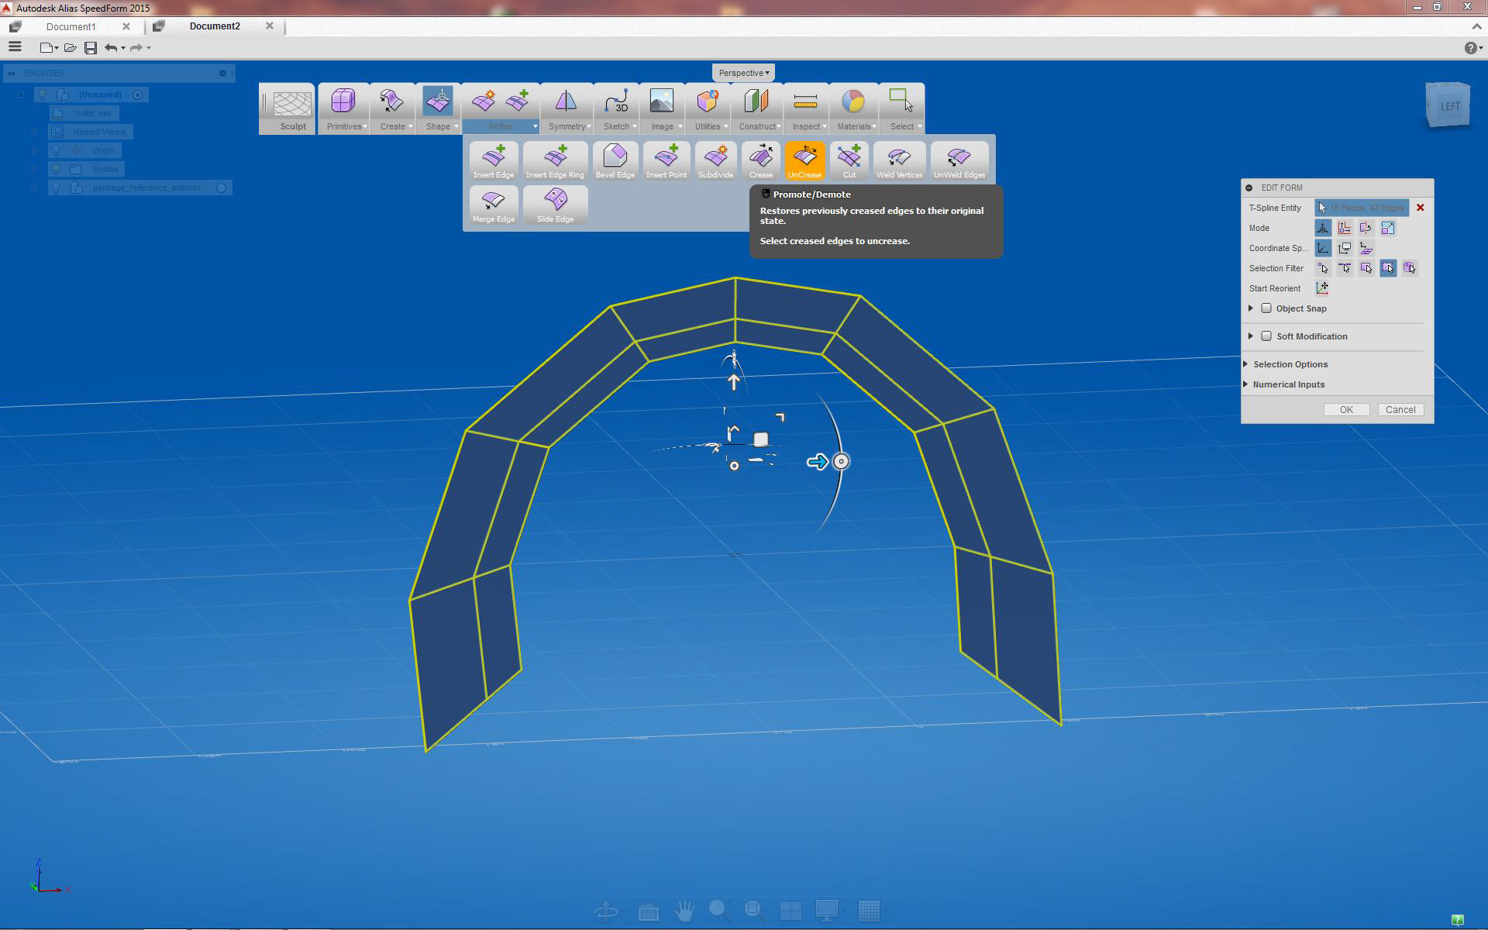This screenshot has width=1488, height=930.
Task: Toggle visibility bulb of Bodies folder
Action: pyautogui.click(x=56, y=169)
